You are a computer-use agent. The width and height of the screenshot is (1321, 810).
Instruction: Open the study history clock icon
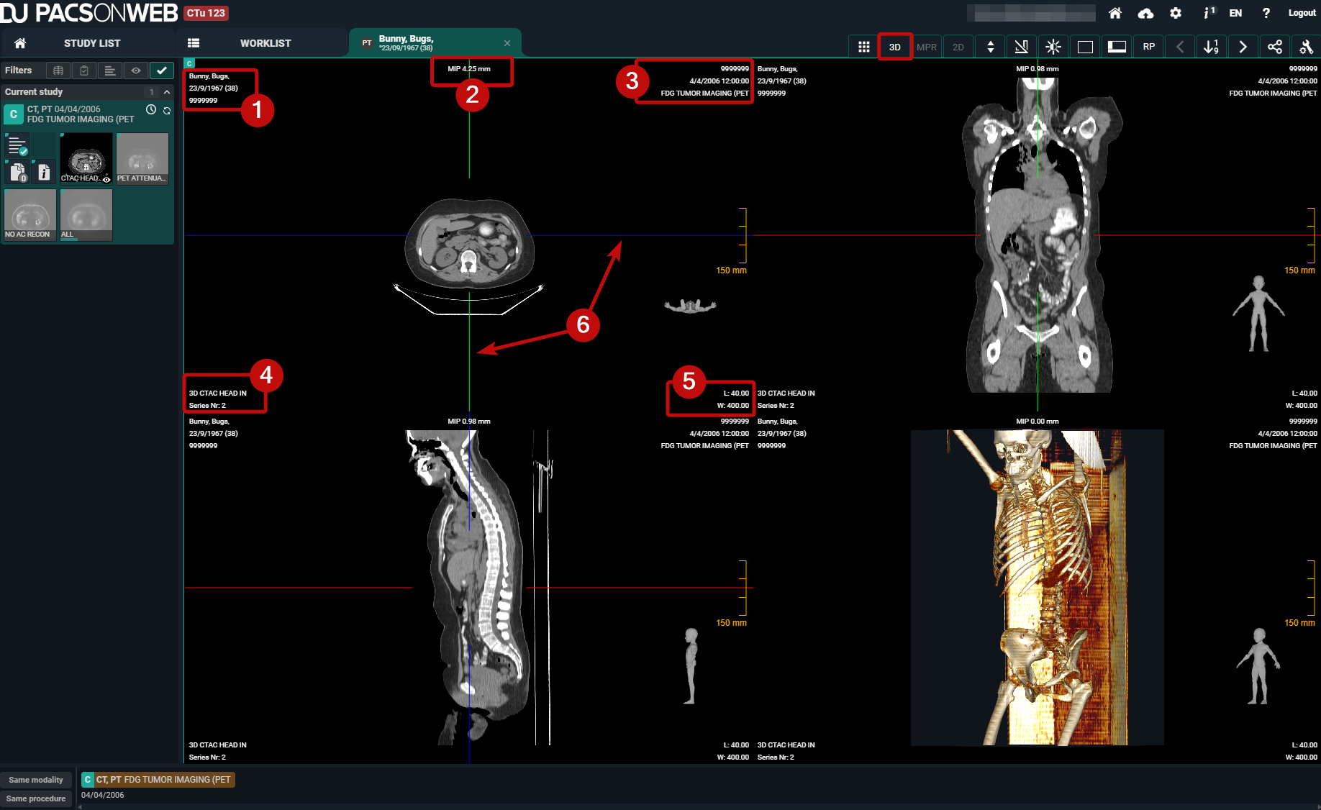tap(151, 109)
